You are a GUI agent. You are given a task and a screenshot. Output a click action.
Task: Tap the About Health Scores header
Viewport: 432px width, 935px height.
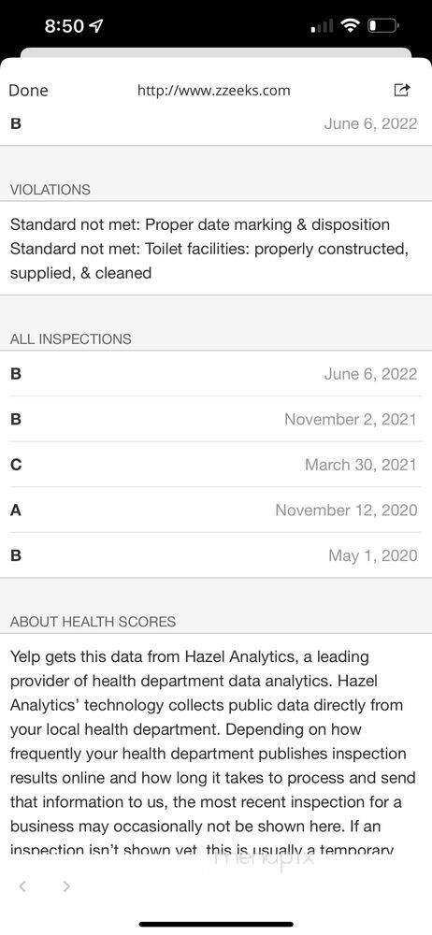[x=94, y=622]
